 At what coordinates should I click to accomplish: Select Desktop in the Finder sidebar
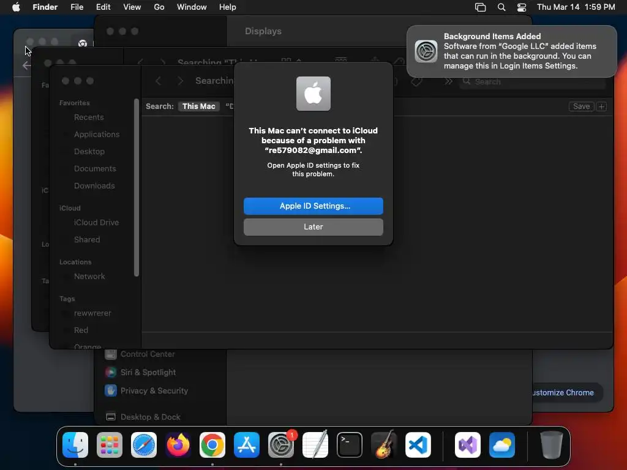tap(89, 152)
